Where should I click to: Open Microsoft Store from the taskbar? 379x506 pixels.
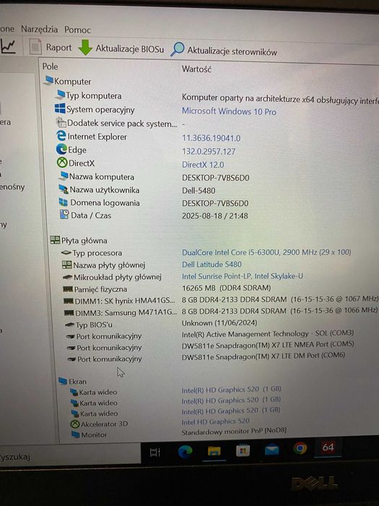tap(243, 450)
